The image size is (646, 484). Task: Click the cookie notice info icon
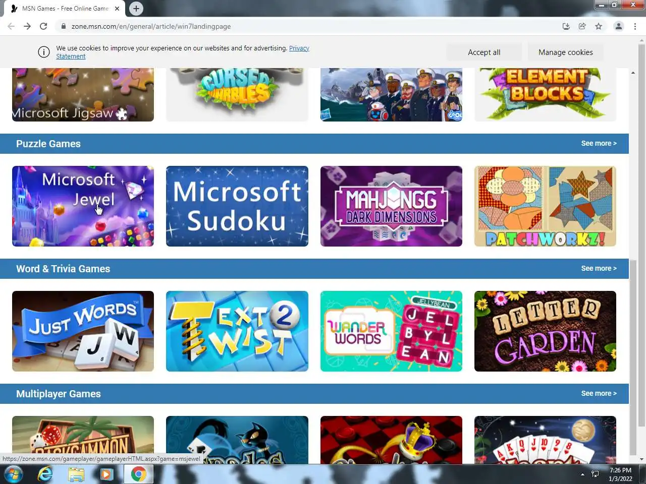pos(44,52)
